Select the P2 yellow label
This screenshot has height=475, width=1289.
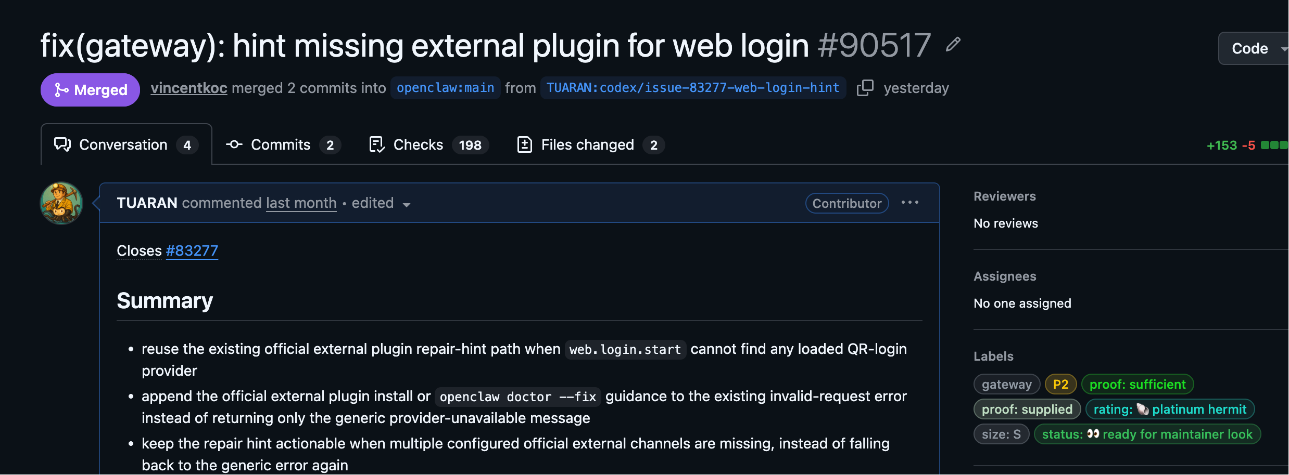point(1060,385)
